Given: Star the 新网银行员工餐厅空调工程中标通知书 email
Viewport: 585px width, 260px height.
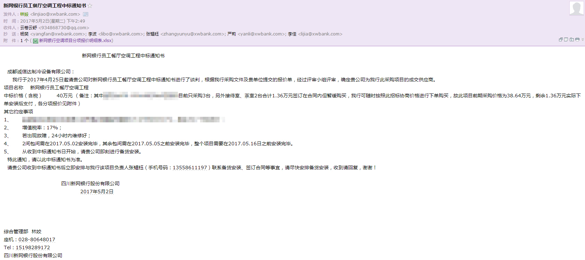Looking at the screenshot, I should point(90,6).
